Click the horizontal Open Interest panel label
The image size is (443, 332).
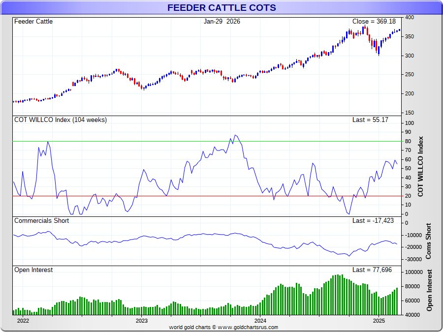coord(33,270)
